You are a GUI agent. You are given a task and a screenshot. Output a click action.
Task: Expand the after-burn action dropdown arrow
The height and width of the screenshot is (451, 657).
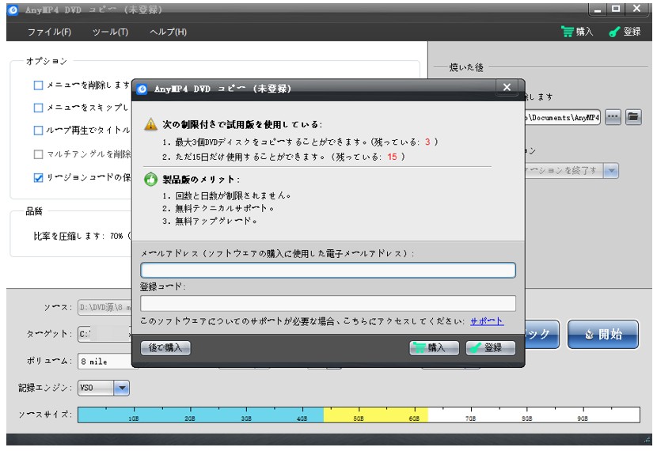click(x=611, y=171)
